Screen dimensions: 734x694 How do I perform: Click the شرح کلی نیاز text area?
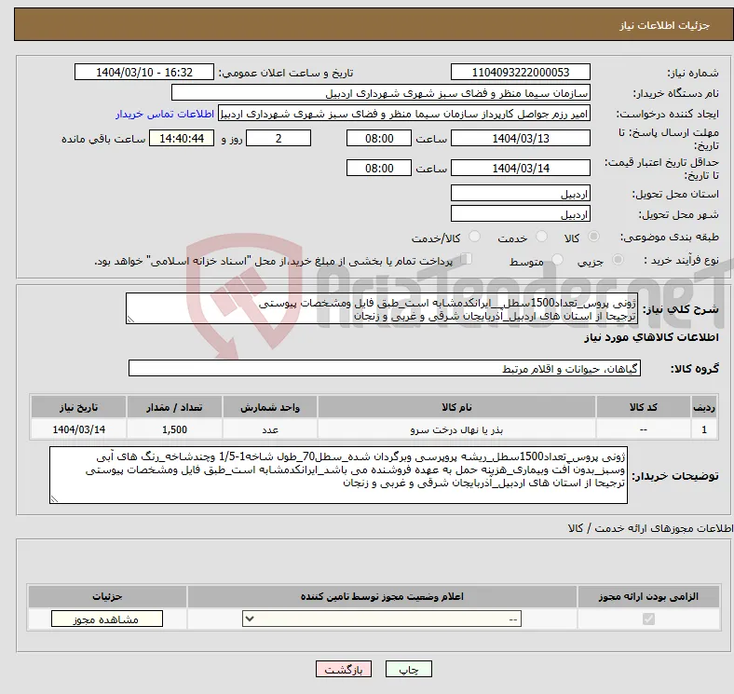click(x=382, y=308)
